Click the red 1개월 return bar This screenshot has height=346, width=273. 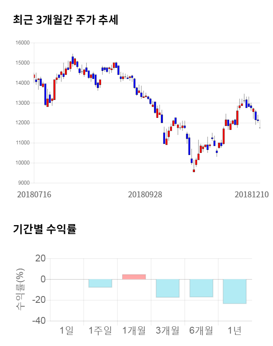pyautogui.click(x=134, y=277)
